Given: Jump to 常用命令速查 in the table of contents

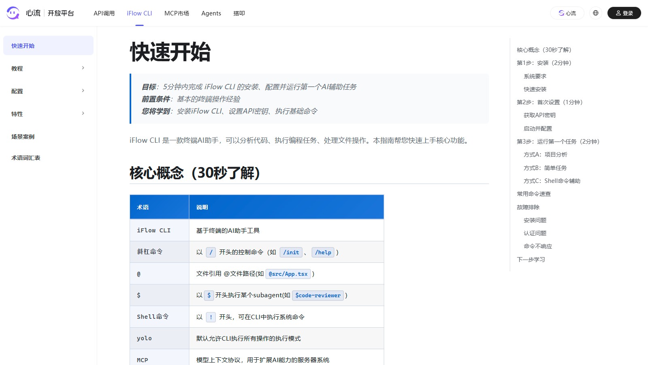Looking at the screenshot, I should click(533, 194).
